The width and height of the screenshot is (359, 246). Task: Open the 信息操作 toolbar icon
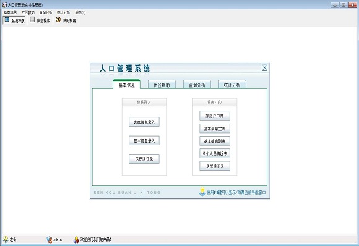[x=32, y=20]
